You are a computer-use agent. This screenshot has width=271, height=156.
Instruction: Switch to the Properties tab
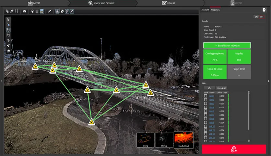[215, 10]
